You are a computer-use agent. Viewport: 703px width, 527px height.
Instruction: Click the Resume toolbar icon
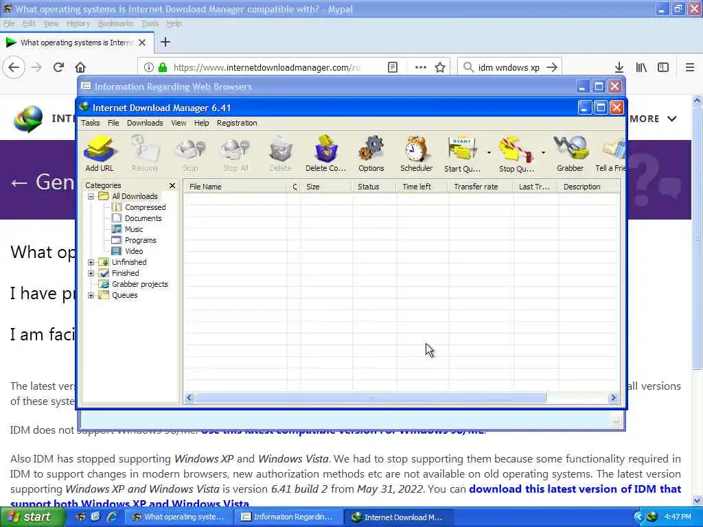coord(145,154)
